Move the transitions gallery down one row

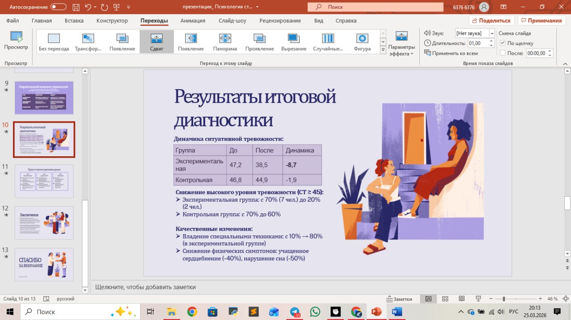pos(383,42)
